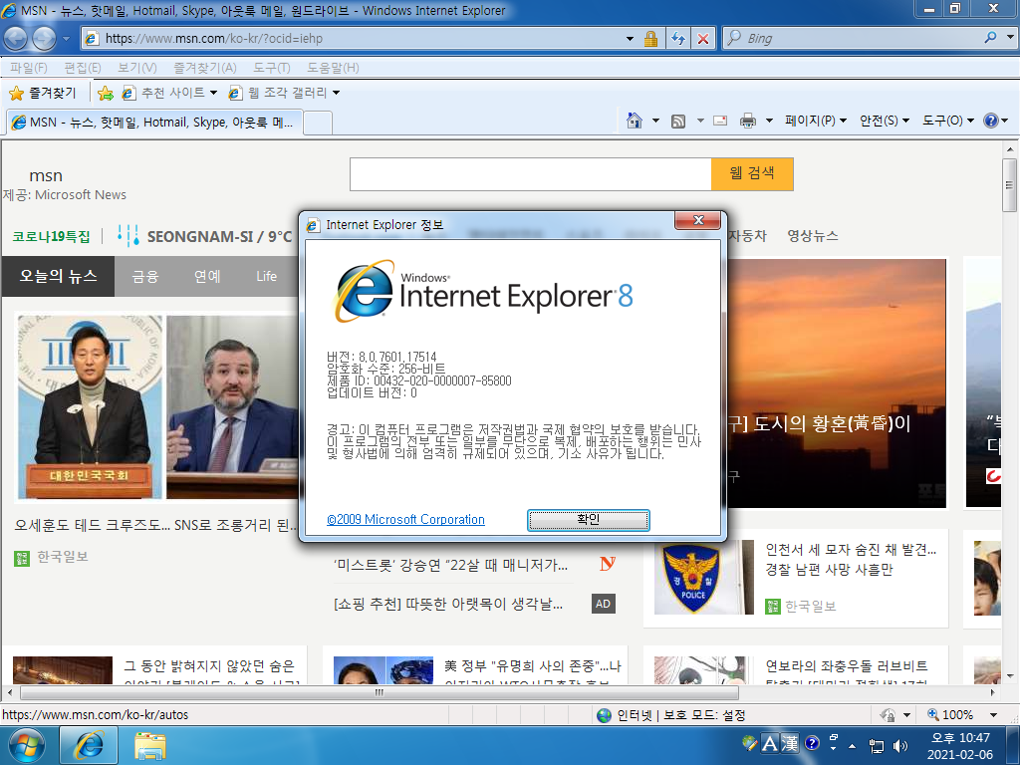1020x765 pixels.
Task: Open the 편집(E) menu
Action: [83, 68]
